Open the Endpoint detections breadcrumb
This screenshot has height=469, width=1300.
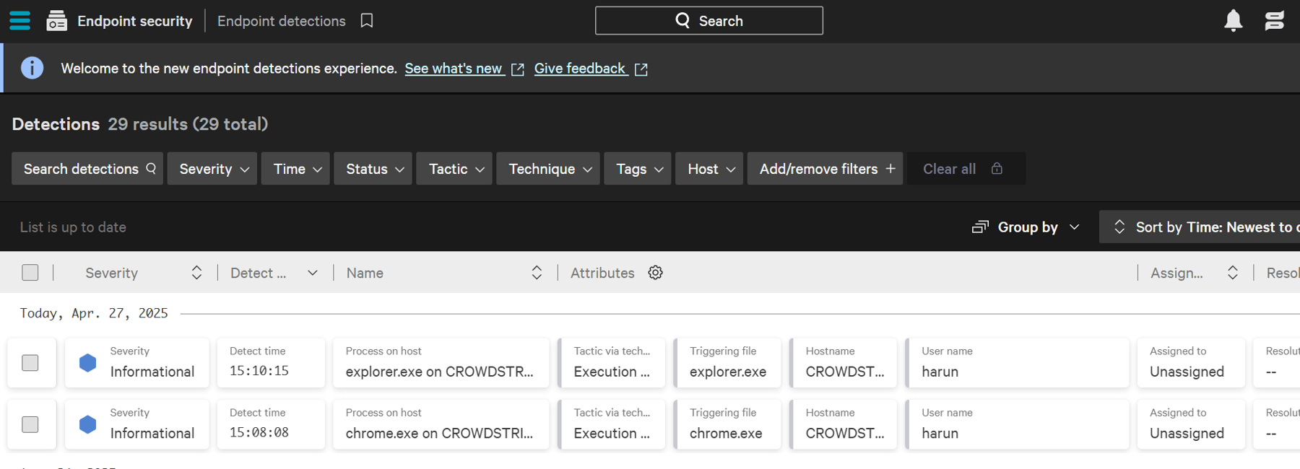coord(282,21)
